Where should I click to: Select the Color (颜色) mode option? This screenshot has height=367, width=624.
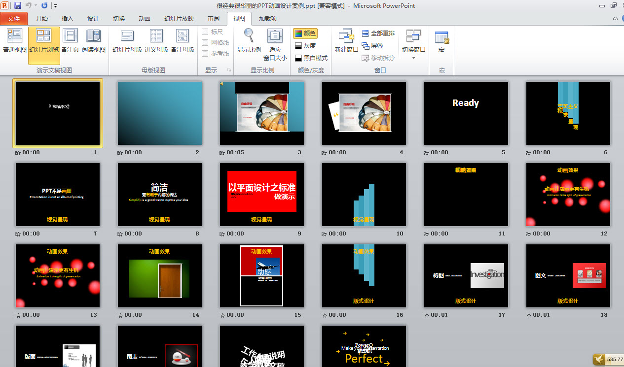305,33
